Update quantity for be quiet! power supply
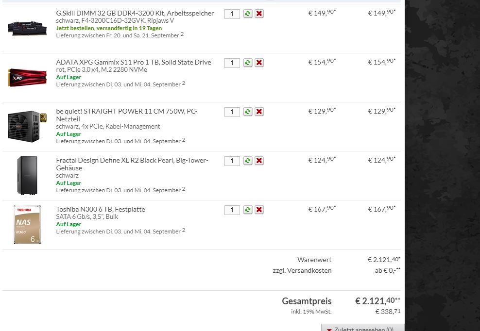 tap(248, 112)
